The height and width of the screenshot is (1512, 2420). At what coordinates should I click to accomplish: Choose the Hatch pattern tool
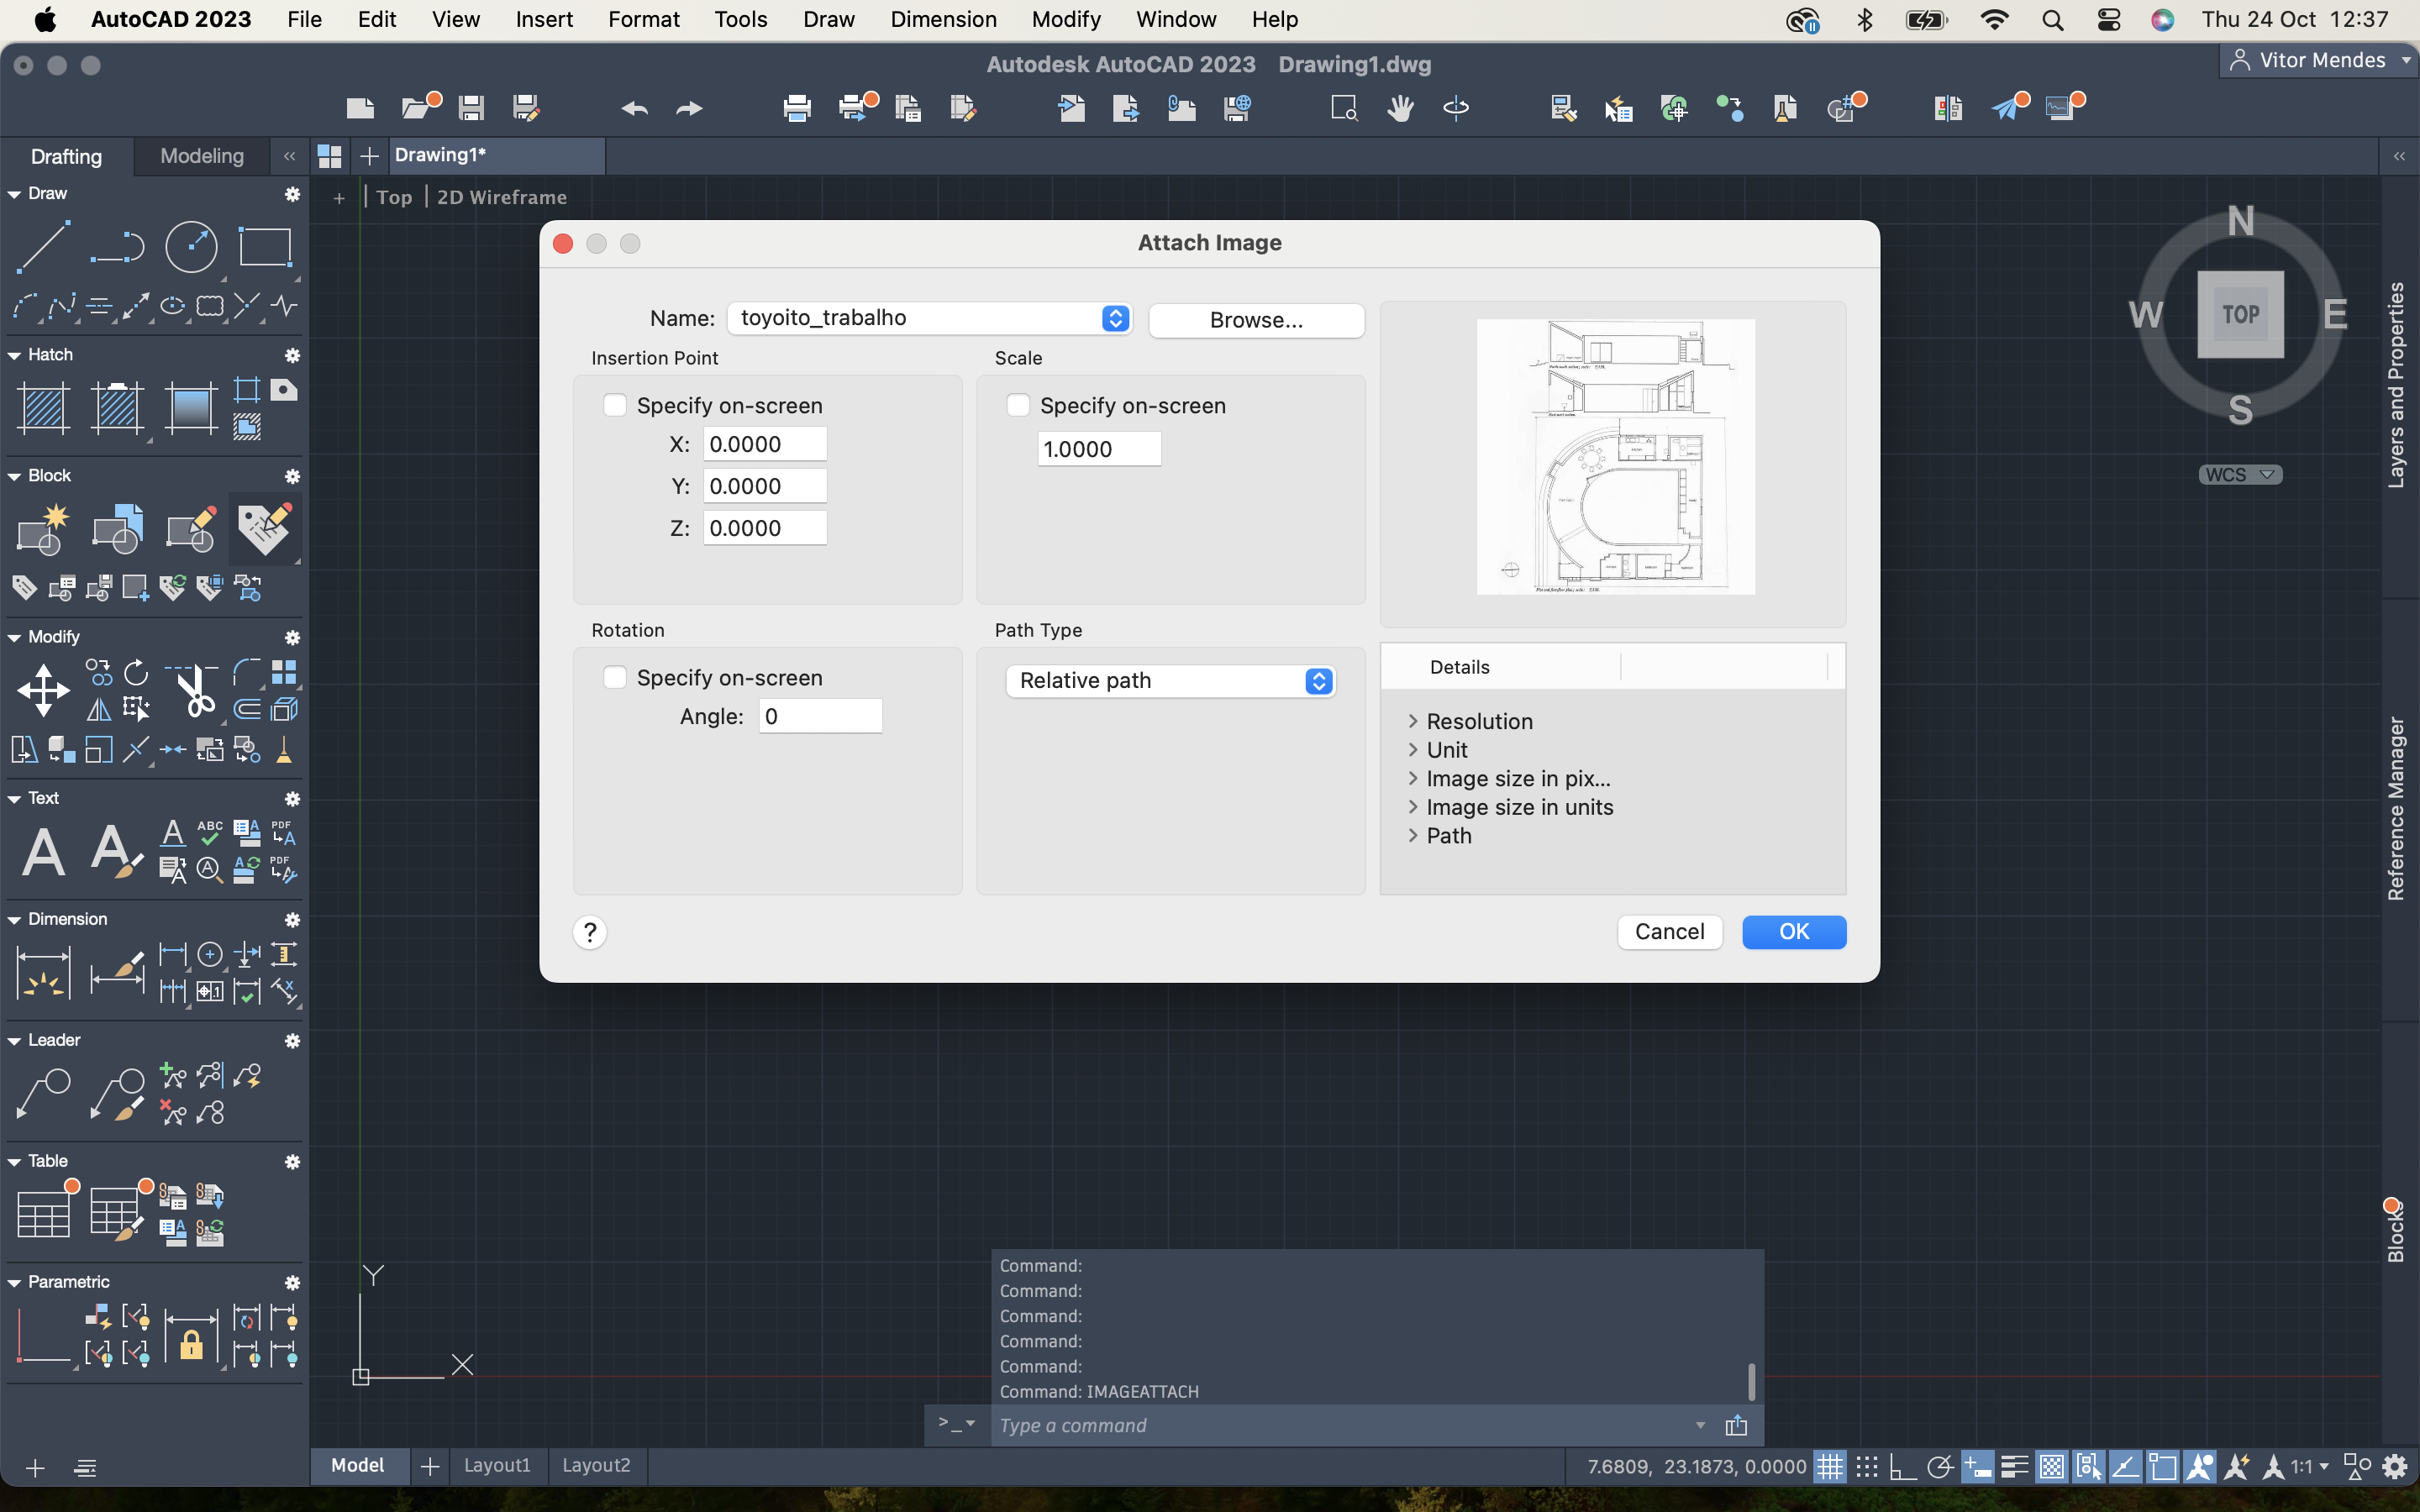(x=43, y=409)
